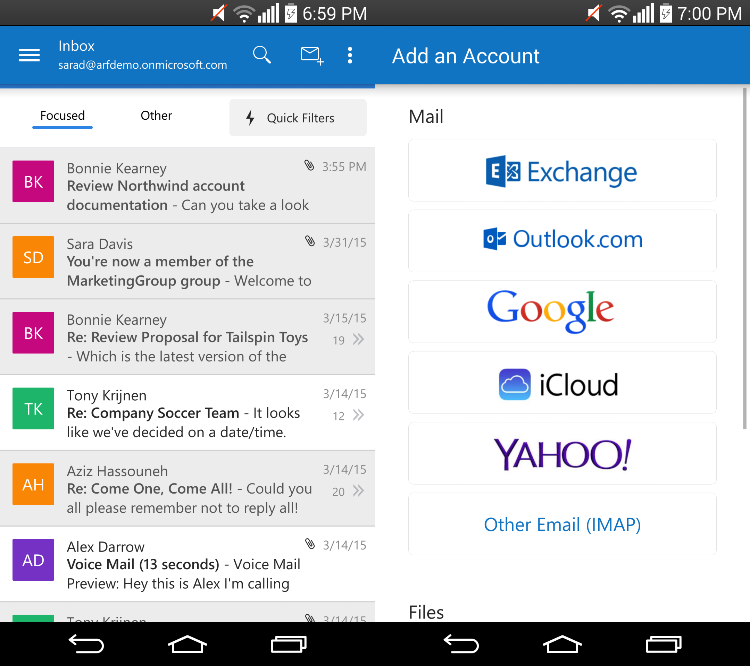Tap the search magnifier icon

coord(261,55)
